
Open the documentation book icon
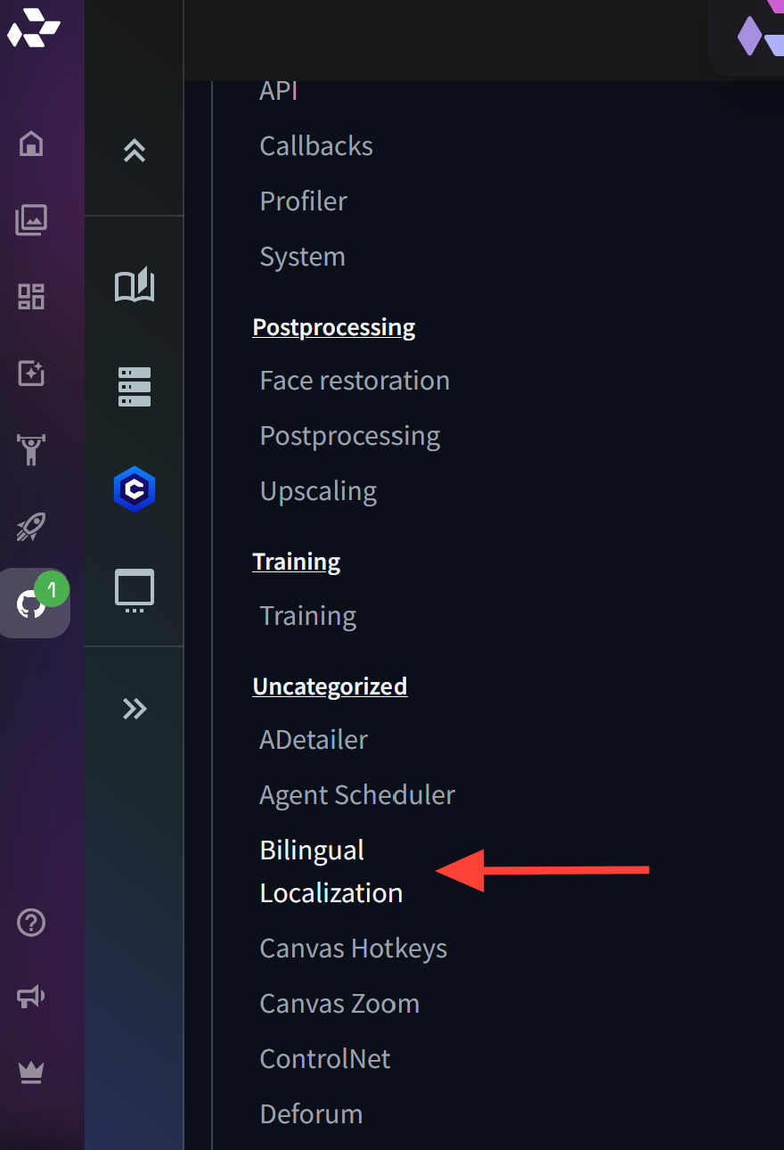134,285
